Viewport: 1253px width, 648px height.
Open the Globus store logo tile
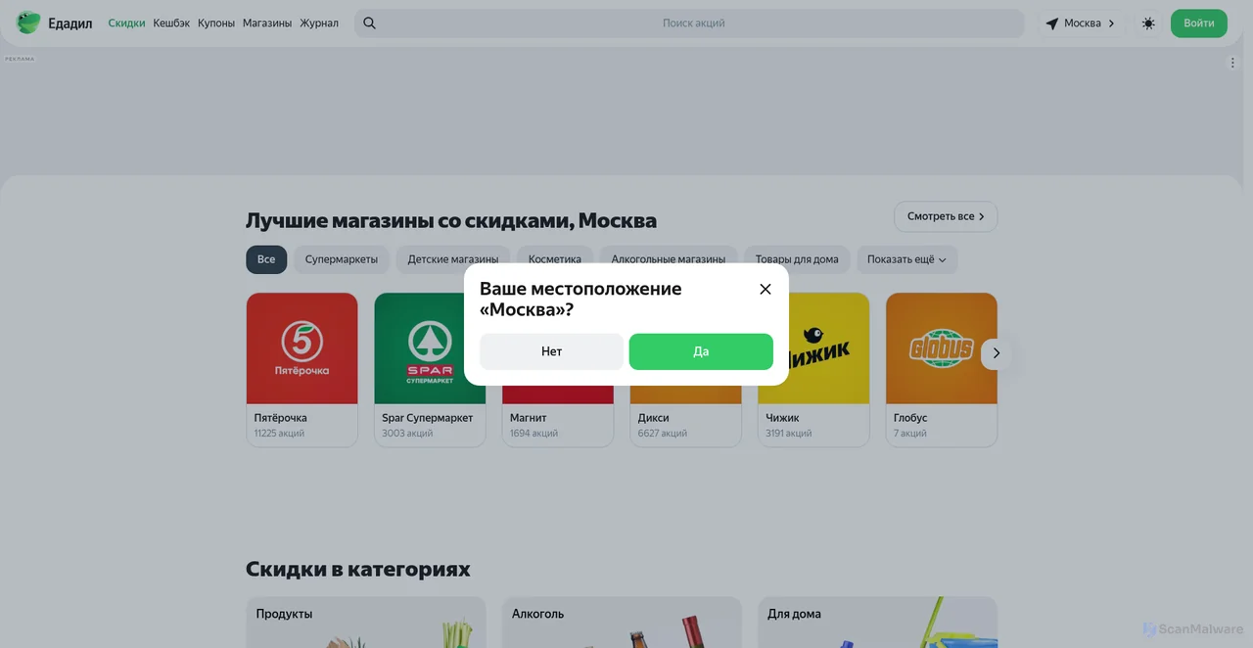[942, 348]
